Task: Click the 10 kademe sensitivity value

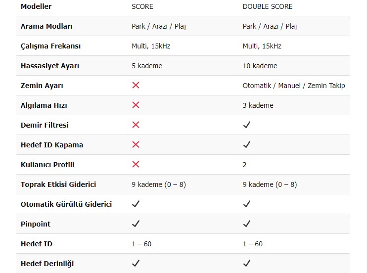Action: [x=260, y=66]
